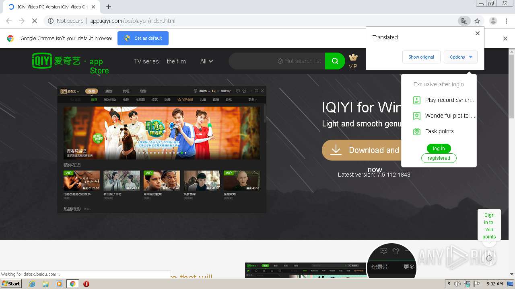
Task: Click the translate page icon in address bar
Action: coord(464,21)
